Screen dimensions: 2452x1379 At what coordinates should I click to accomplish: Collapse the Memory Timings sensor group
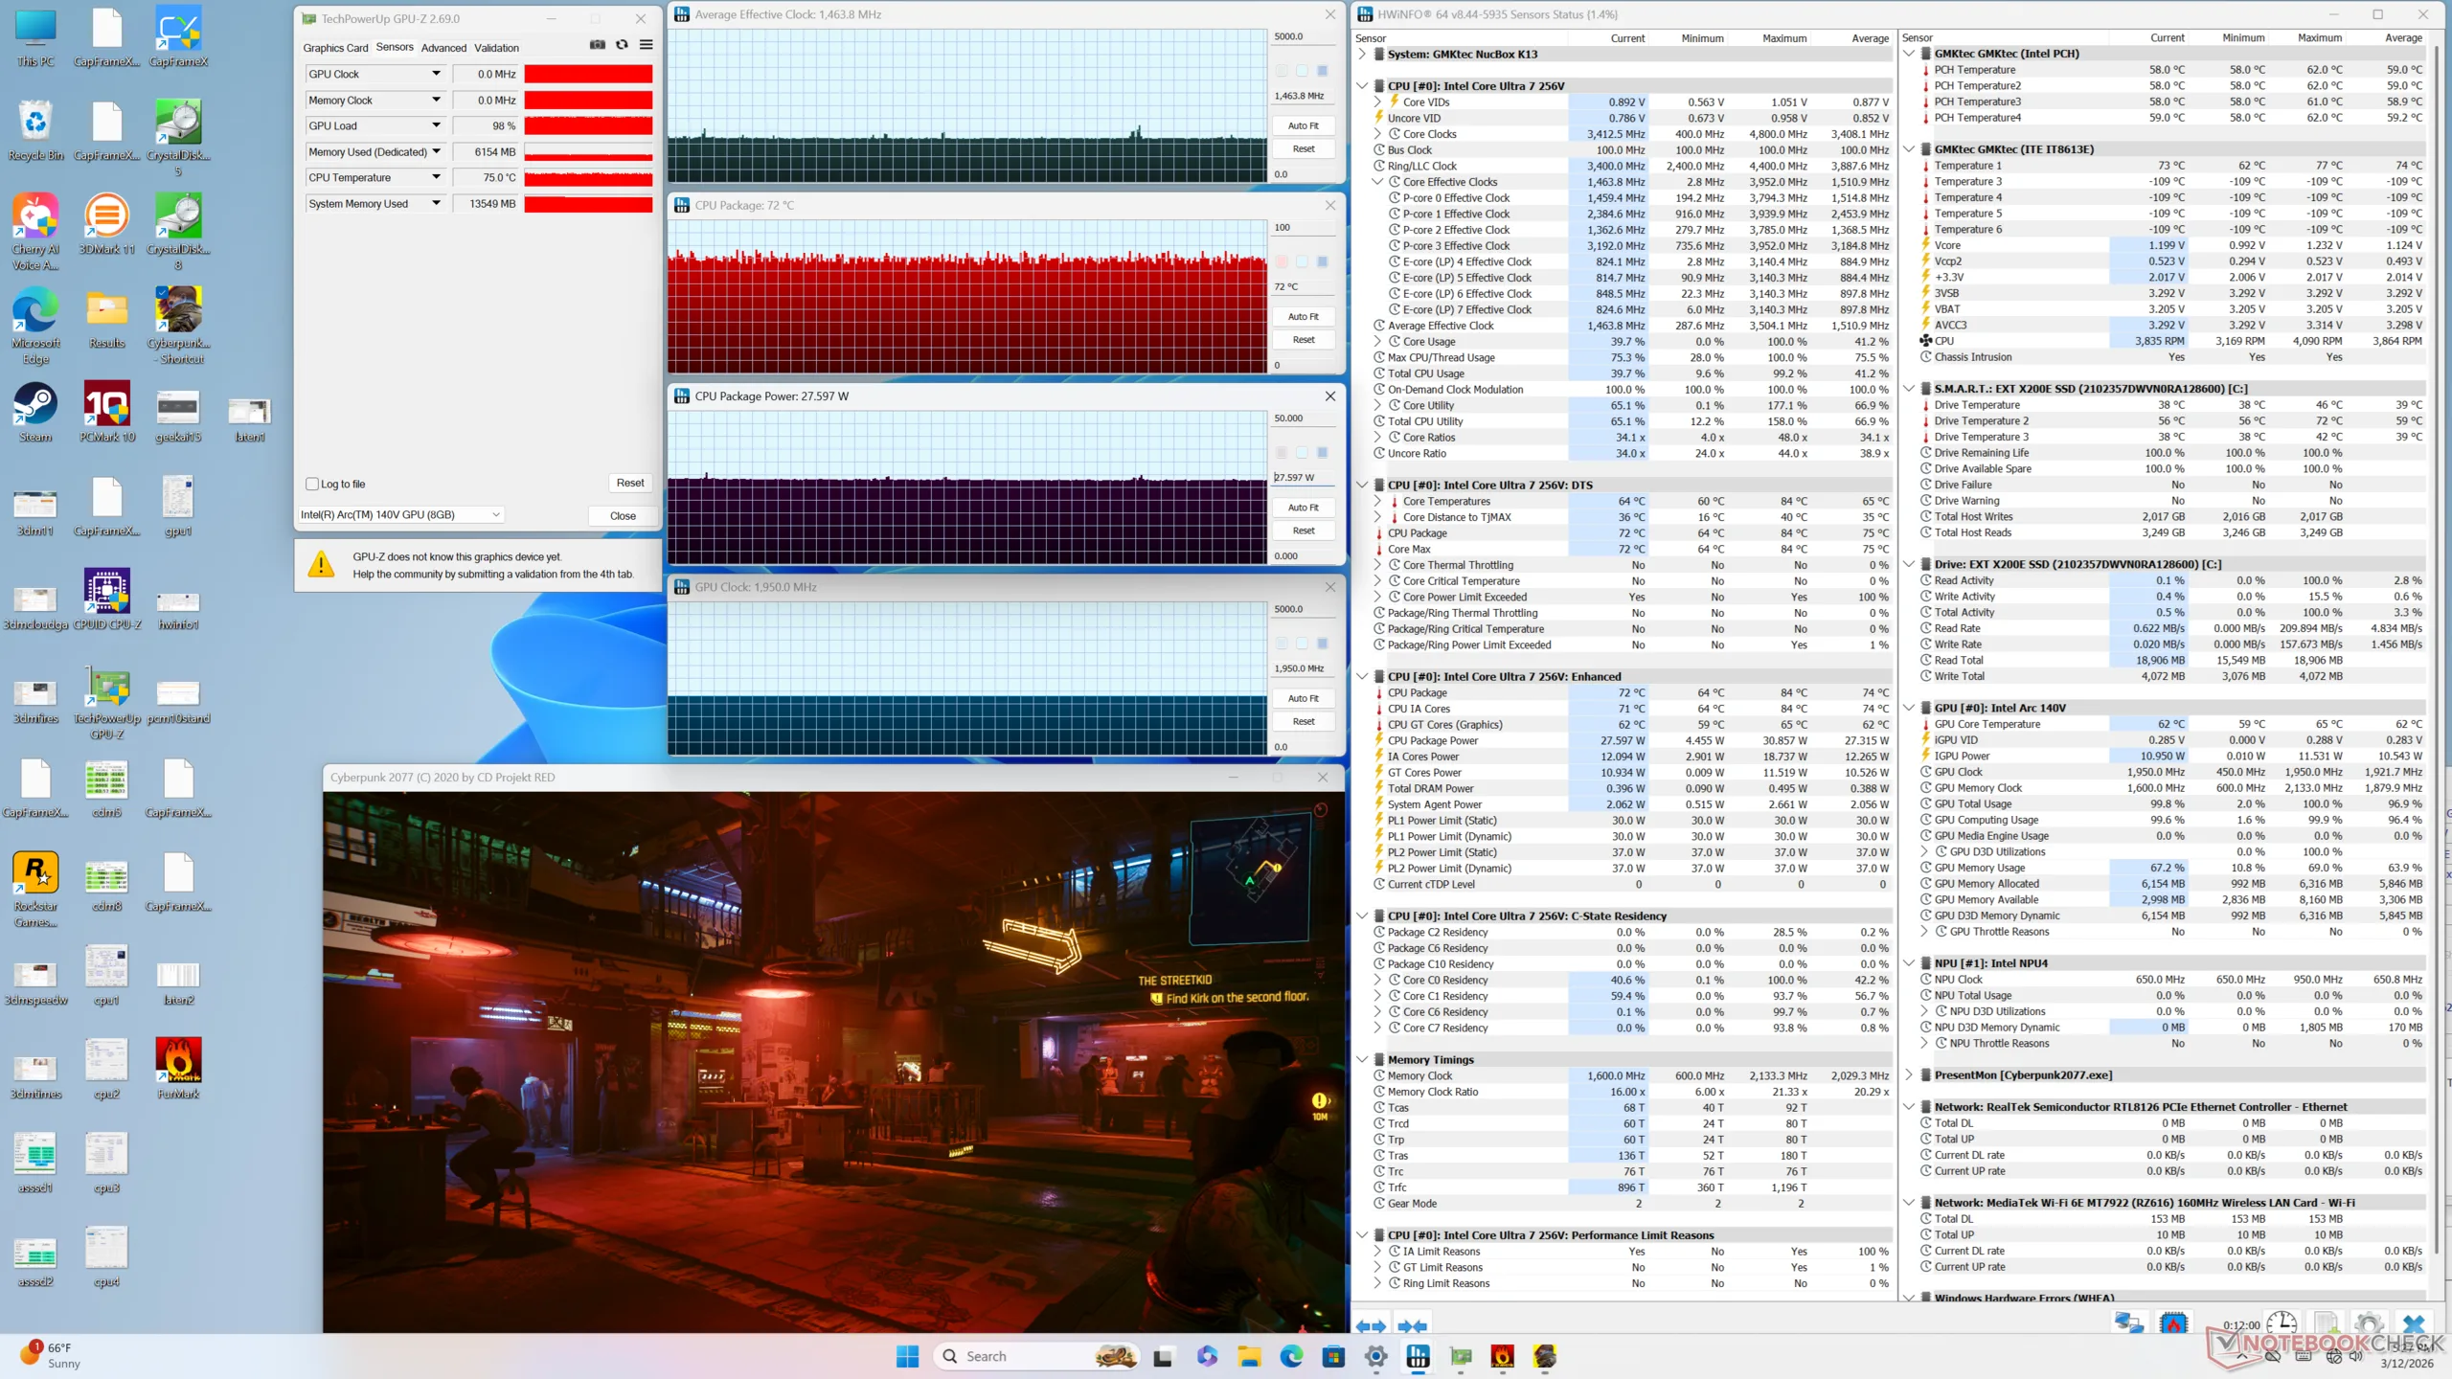(x=1362, y=1060)
